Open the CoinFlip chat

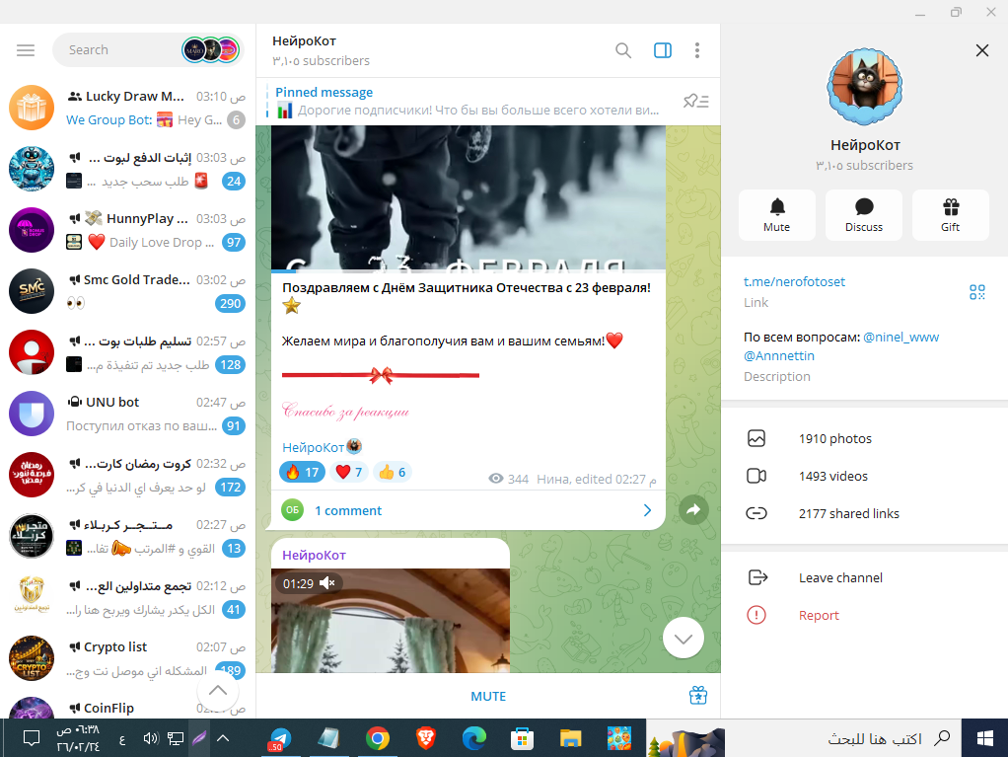[127, 707]
